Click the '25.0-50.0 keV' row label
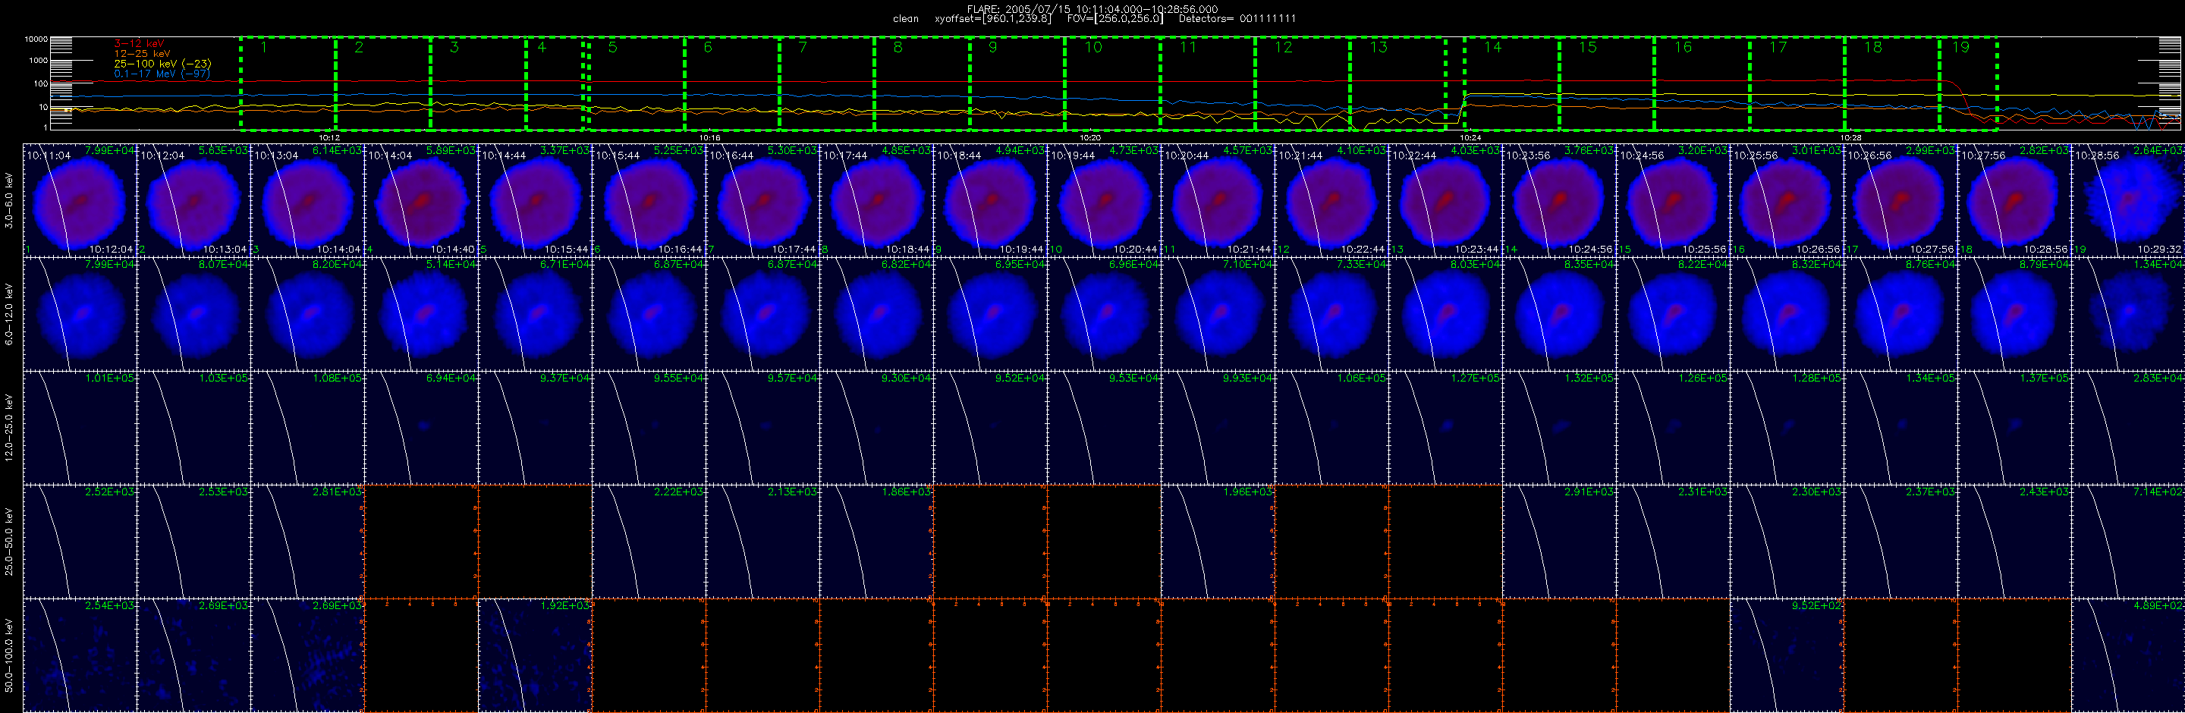2185x713 pixels. pos(9,541)
